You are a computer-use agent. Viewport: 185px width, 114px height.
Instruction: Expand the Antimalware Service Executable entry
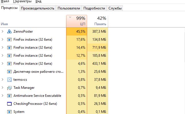coord(2,96)
